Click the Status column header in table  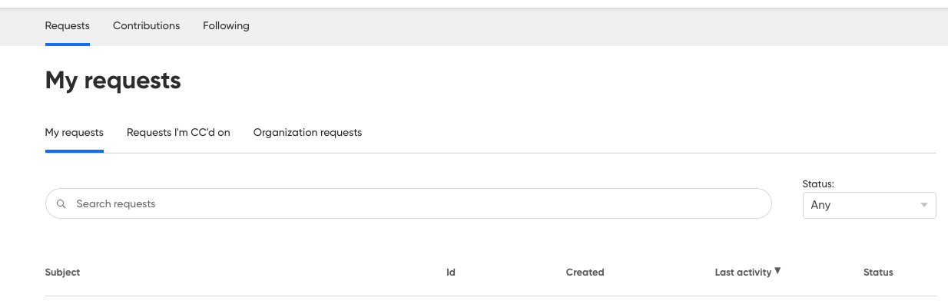click(x=878, y=272)
